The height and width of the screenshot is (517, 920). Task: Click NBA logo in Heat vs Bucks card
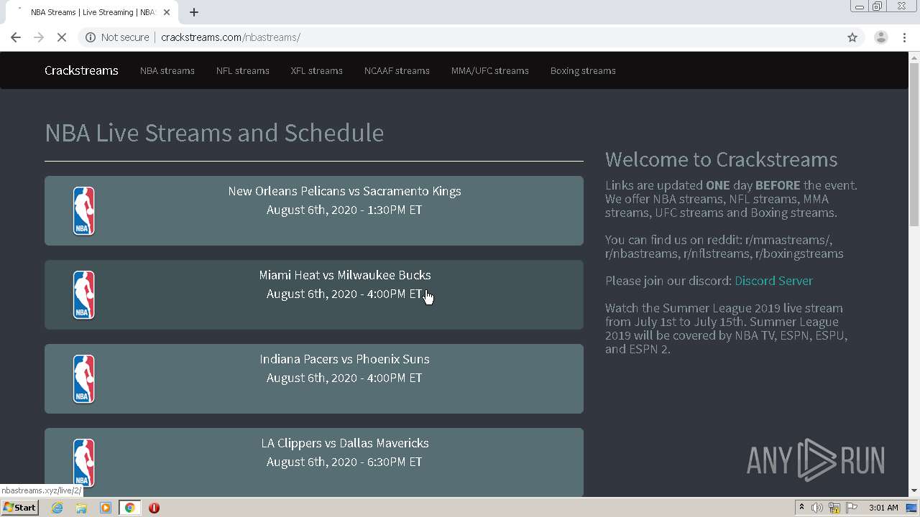click(x=84, y=295)
